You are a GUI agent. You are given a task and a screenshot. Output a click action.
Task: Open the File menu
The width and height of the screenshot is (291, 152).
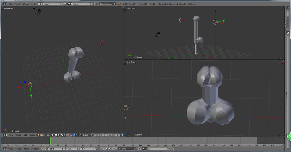pyautogui.click(x=10, y=4)
